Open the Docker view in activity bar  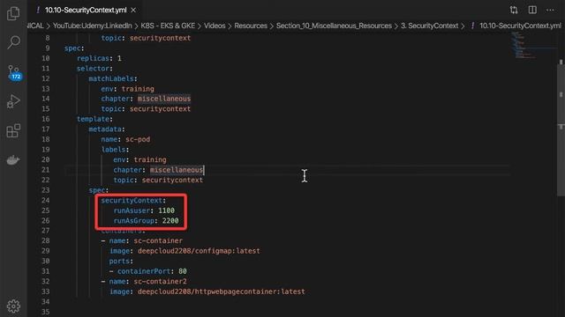[13, 160]
